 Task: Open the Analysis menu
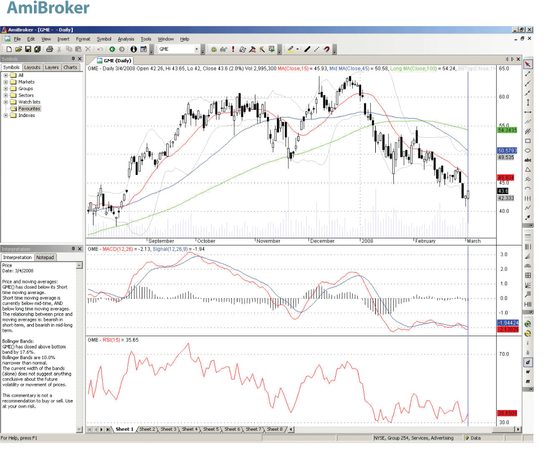126,39
